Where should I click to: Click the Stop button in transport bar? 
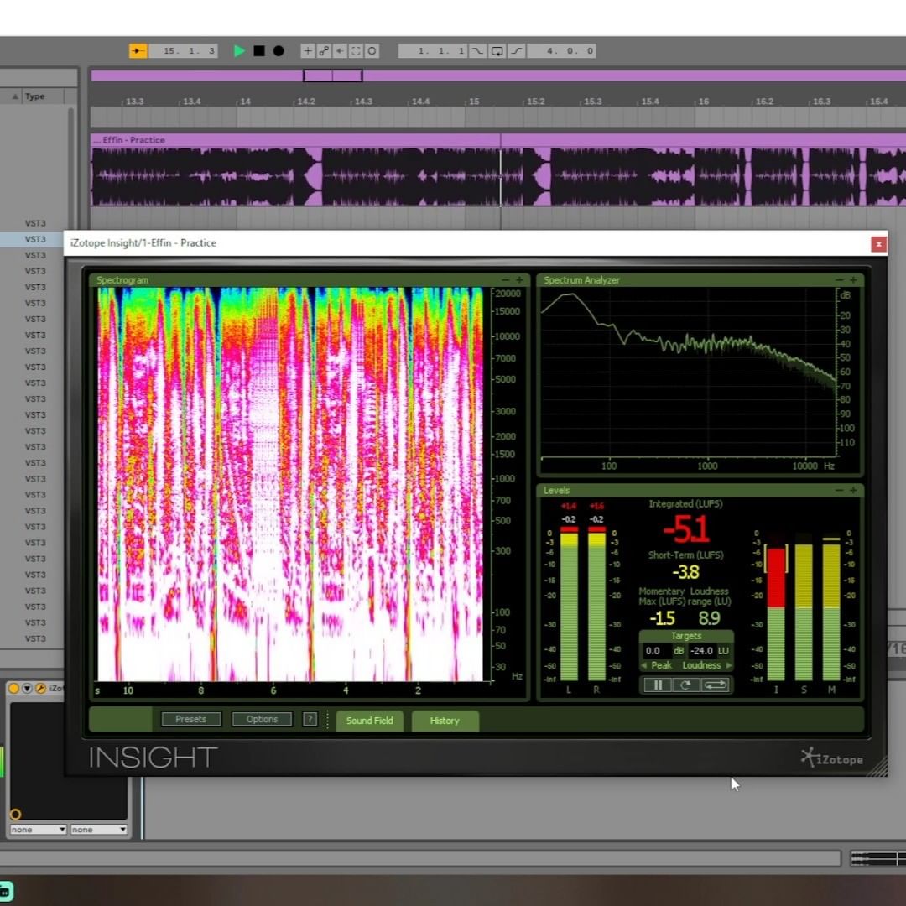[x=259, y=51]
